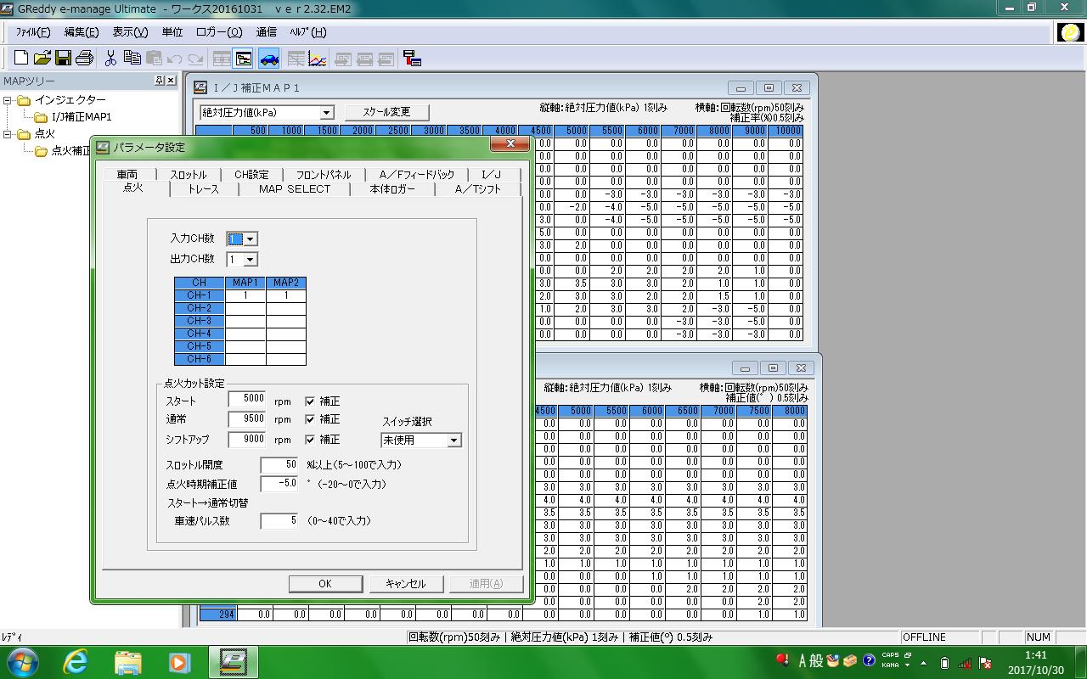Click the communication connect toolbar icon
Viewport: 1087px width, 679px height.
point(413,59)
